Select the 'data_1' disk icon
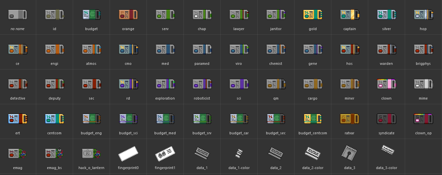 (202, 153)
